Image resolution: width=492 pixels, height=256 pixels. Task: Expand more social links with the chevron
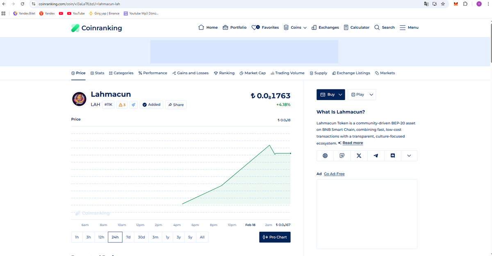tap(409, 155)
